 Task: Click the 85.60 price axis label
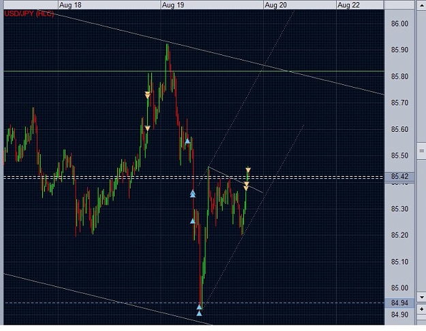pos(399,129)
